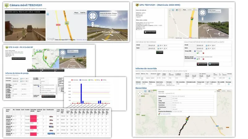Open hour dropdown for Informe de recorrido Hasta

tap(161, 48)
